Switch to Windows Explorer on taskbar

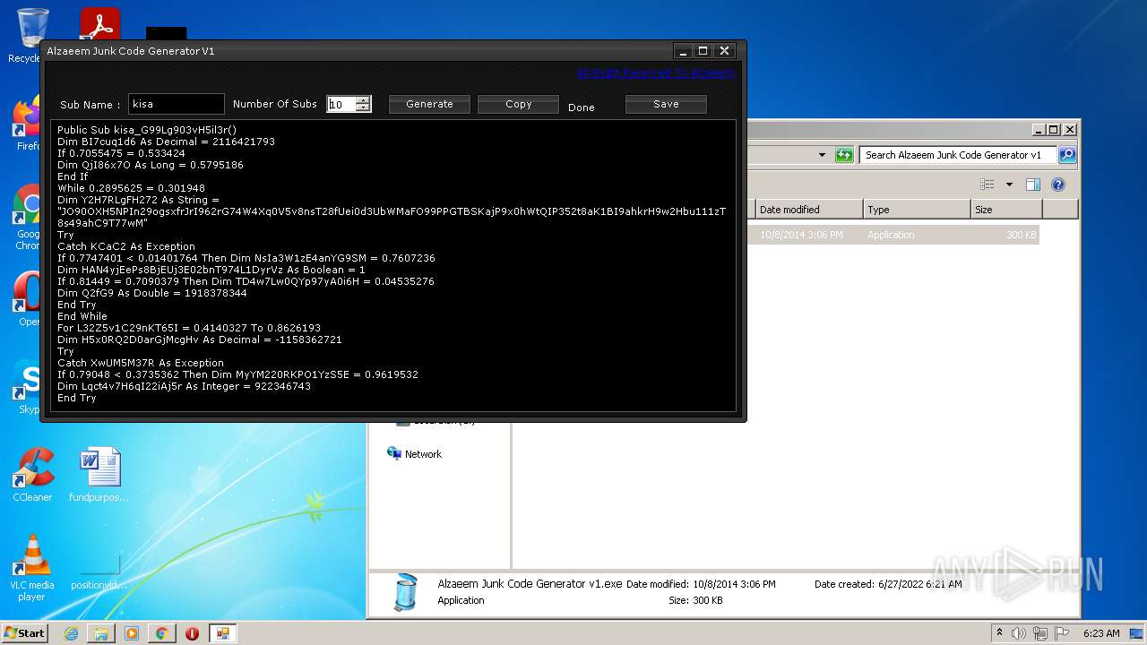tap(101, 633)
